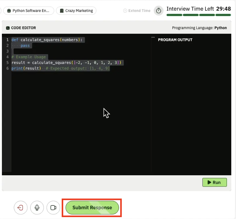Place cursor on the 'pass' line
Screen dimensions: 236x219
25,46
